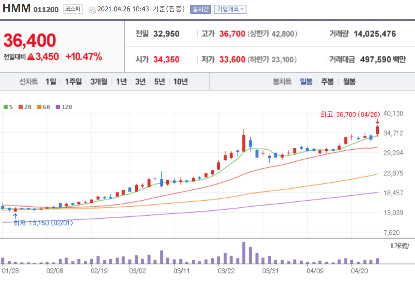Click the 최저 13,150 (02/01) marker
Screen dimensions: 415x281
pos(43,223)
